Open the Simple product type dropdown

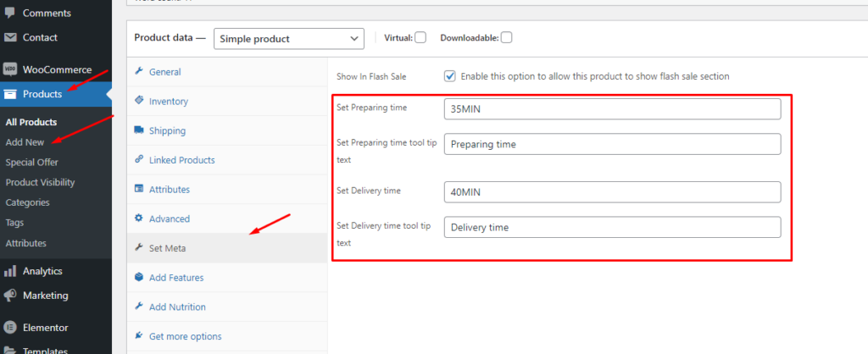click(288, 39)
